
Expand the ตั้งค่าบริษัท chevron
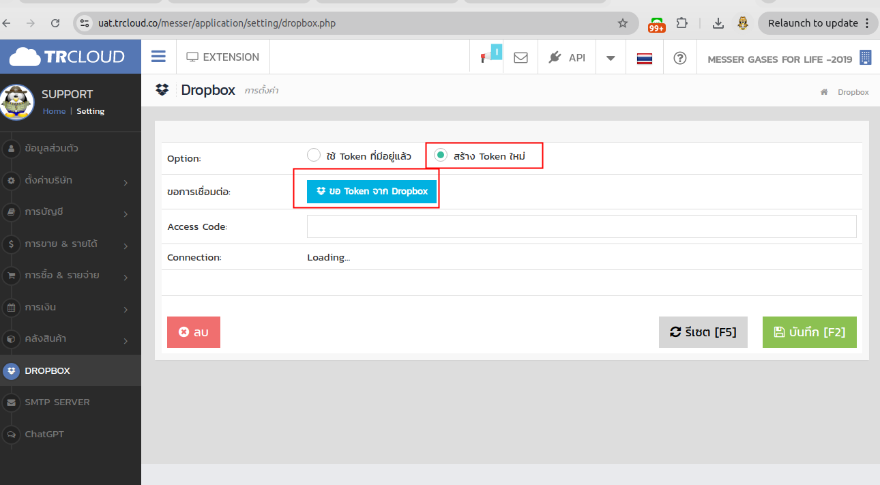click(x=126, y=182)
